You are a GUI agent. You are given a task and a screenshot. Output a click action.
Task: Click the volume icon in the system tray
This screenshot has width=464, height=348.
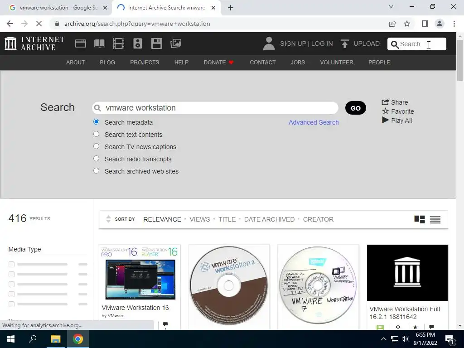(x=405, y=339)
